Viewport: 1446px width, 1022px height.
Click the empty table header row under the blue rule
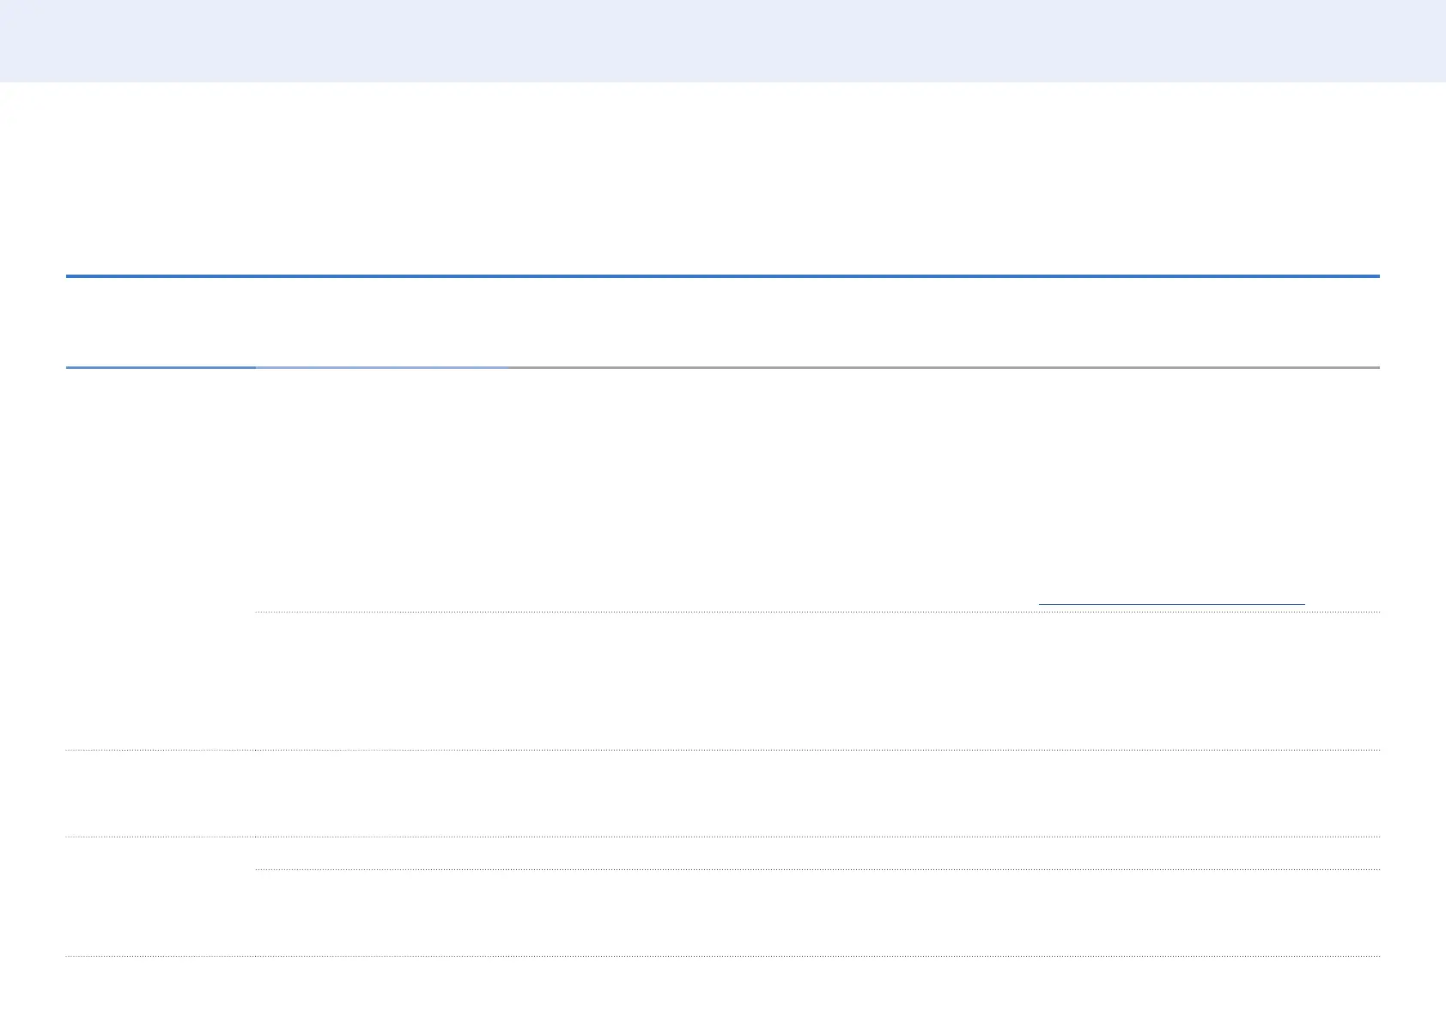(x=723, y=323)
